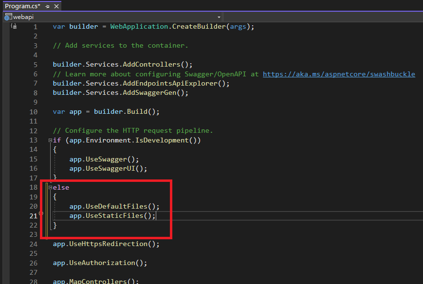Collapse the else block at line 18

50,188
